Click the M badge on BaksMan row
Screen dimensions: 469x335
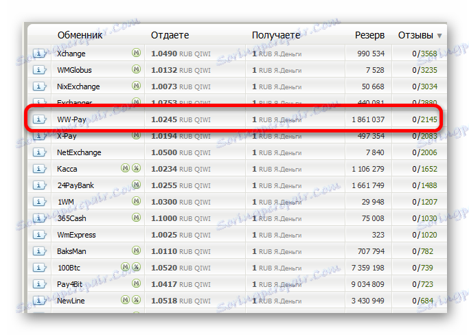click(136, 251)
